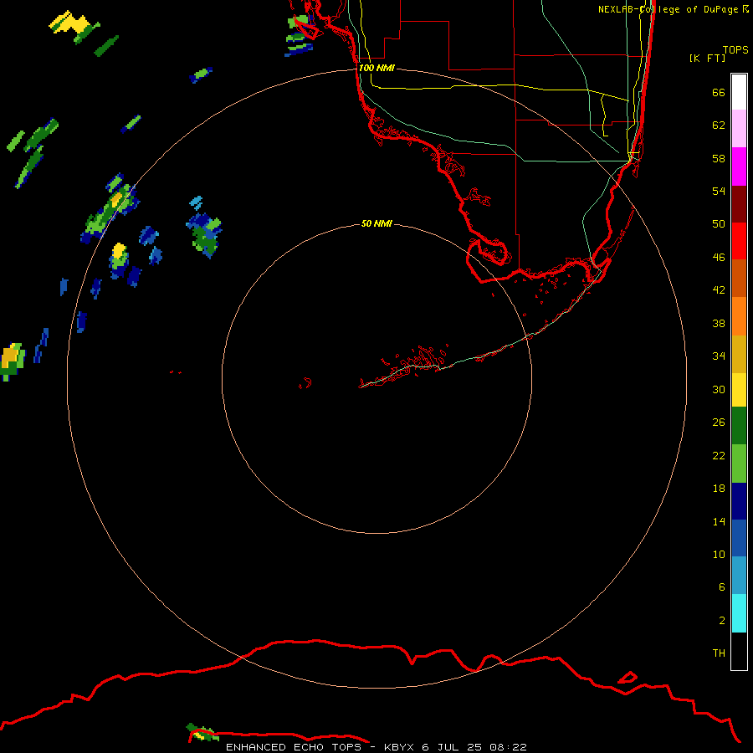Click the legend value "10"
The image size is (753, 753).
pos(719,554)
